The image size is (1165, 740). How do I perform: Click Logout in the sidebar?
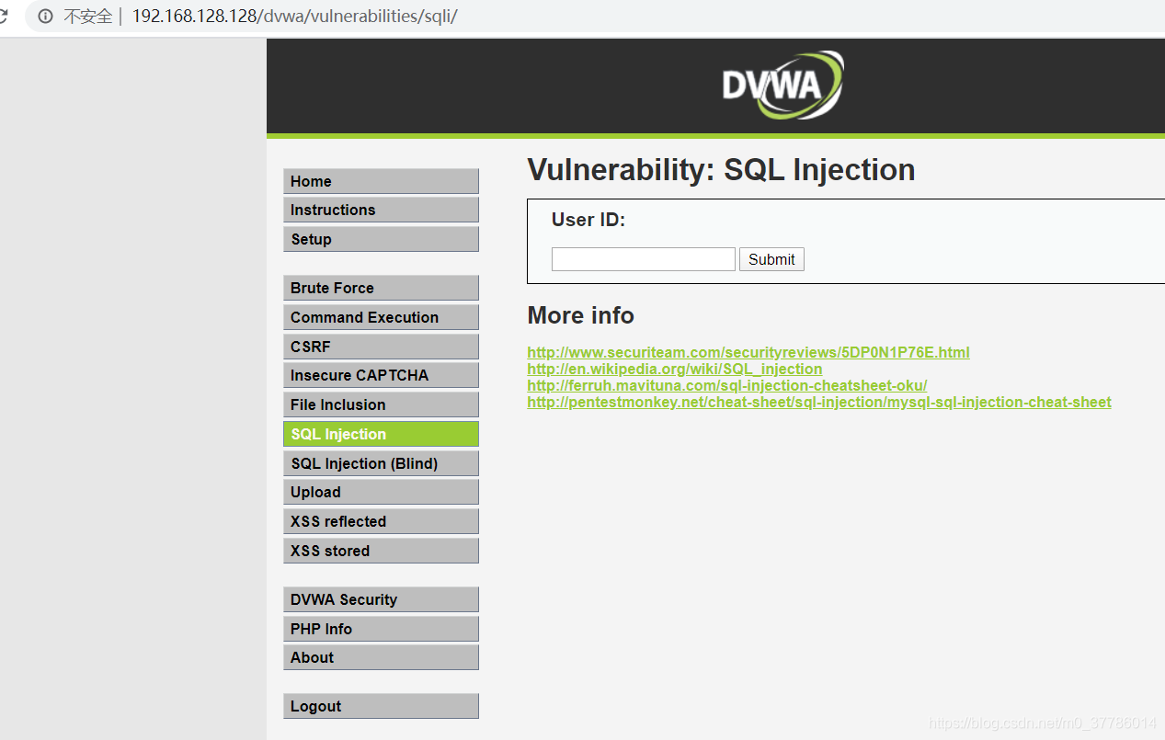point(381,706)
